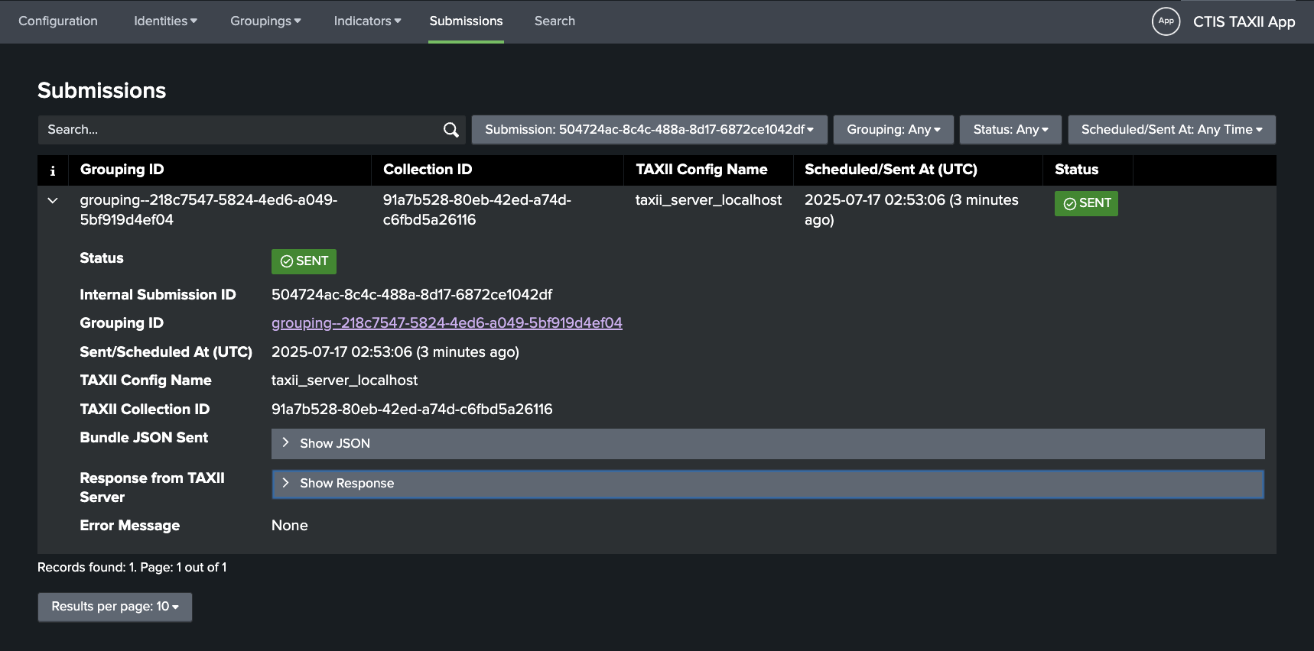The image size is (1314, 651).
Task: Open the Identities menu
Action: tap(165, 21)
